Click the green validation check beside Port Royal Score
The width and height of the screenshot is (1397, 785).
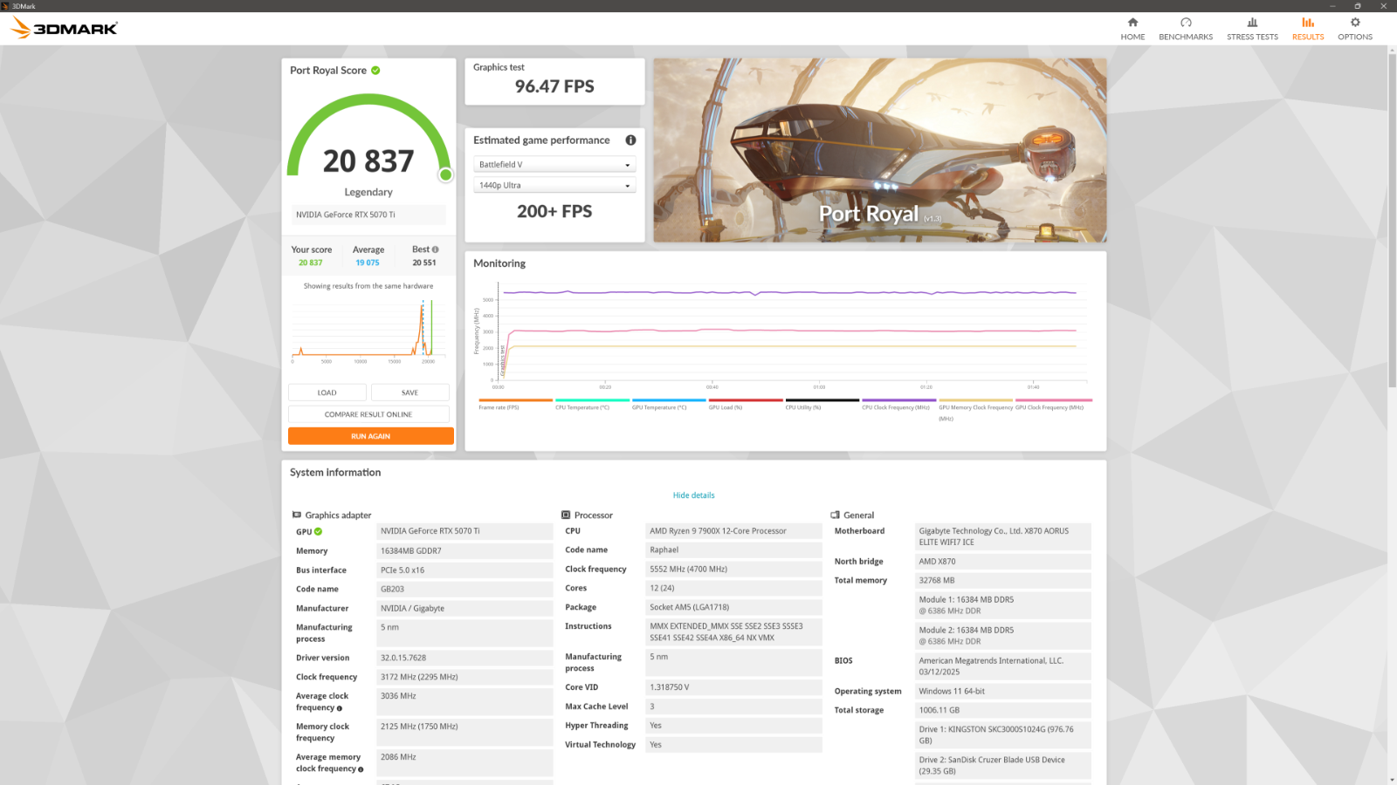pos(375,71)
